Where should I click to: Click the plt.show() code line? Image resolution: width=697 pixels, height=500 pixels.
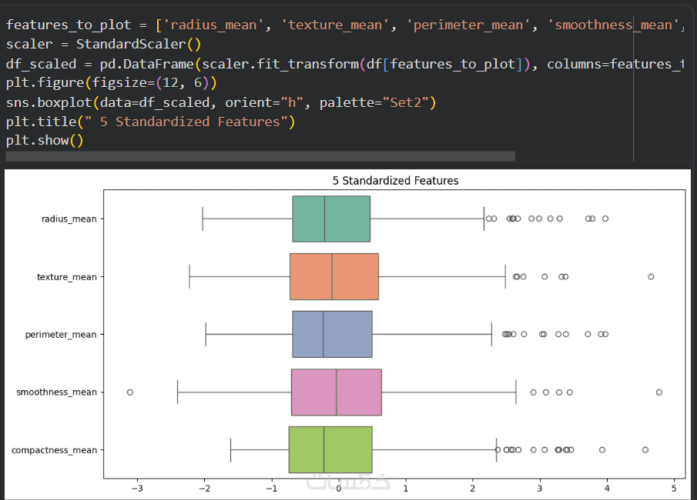click(44, 141)
